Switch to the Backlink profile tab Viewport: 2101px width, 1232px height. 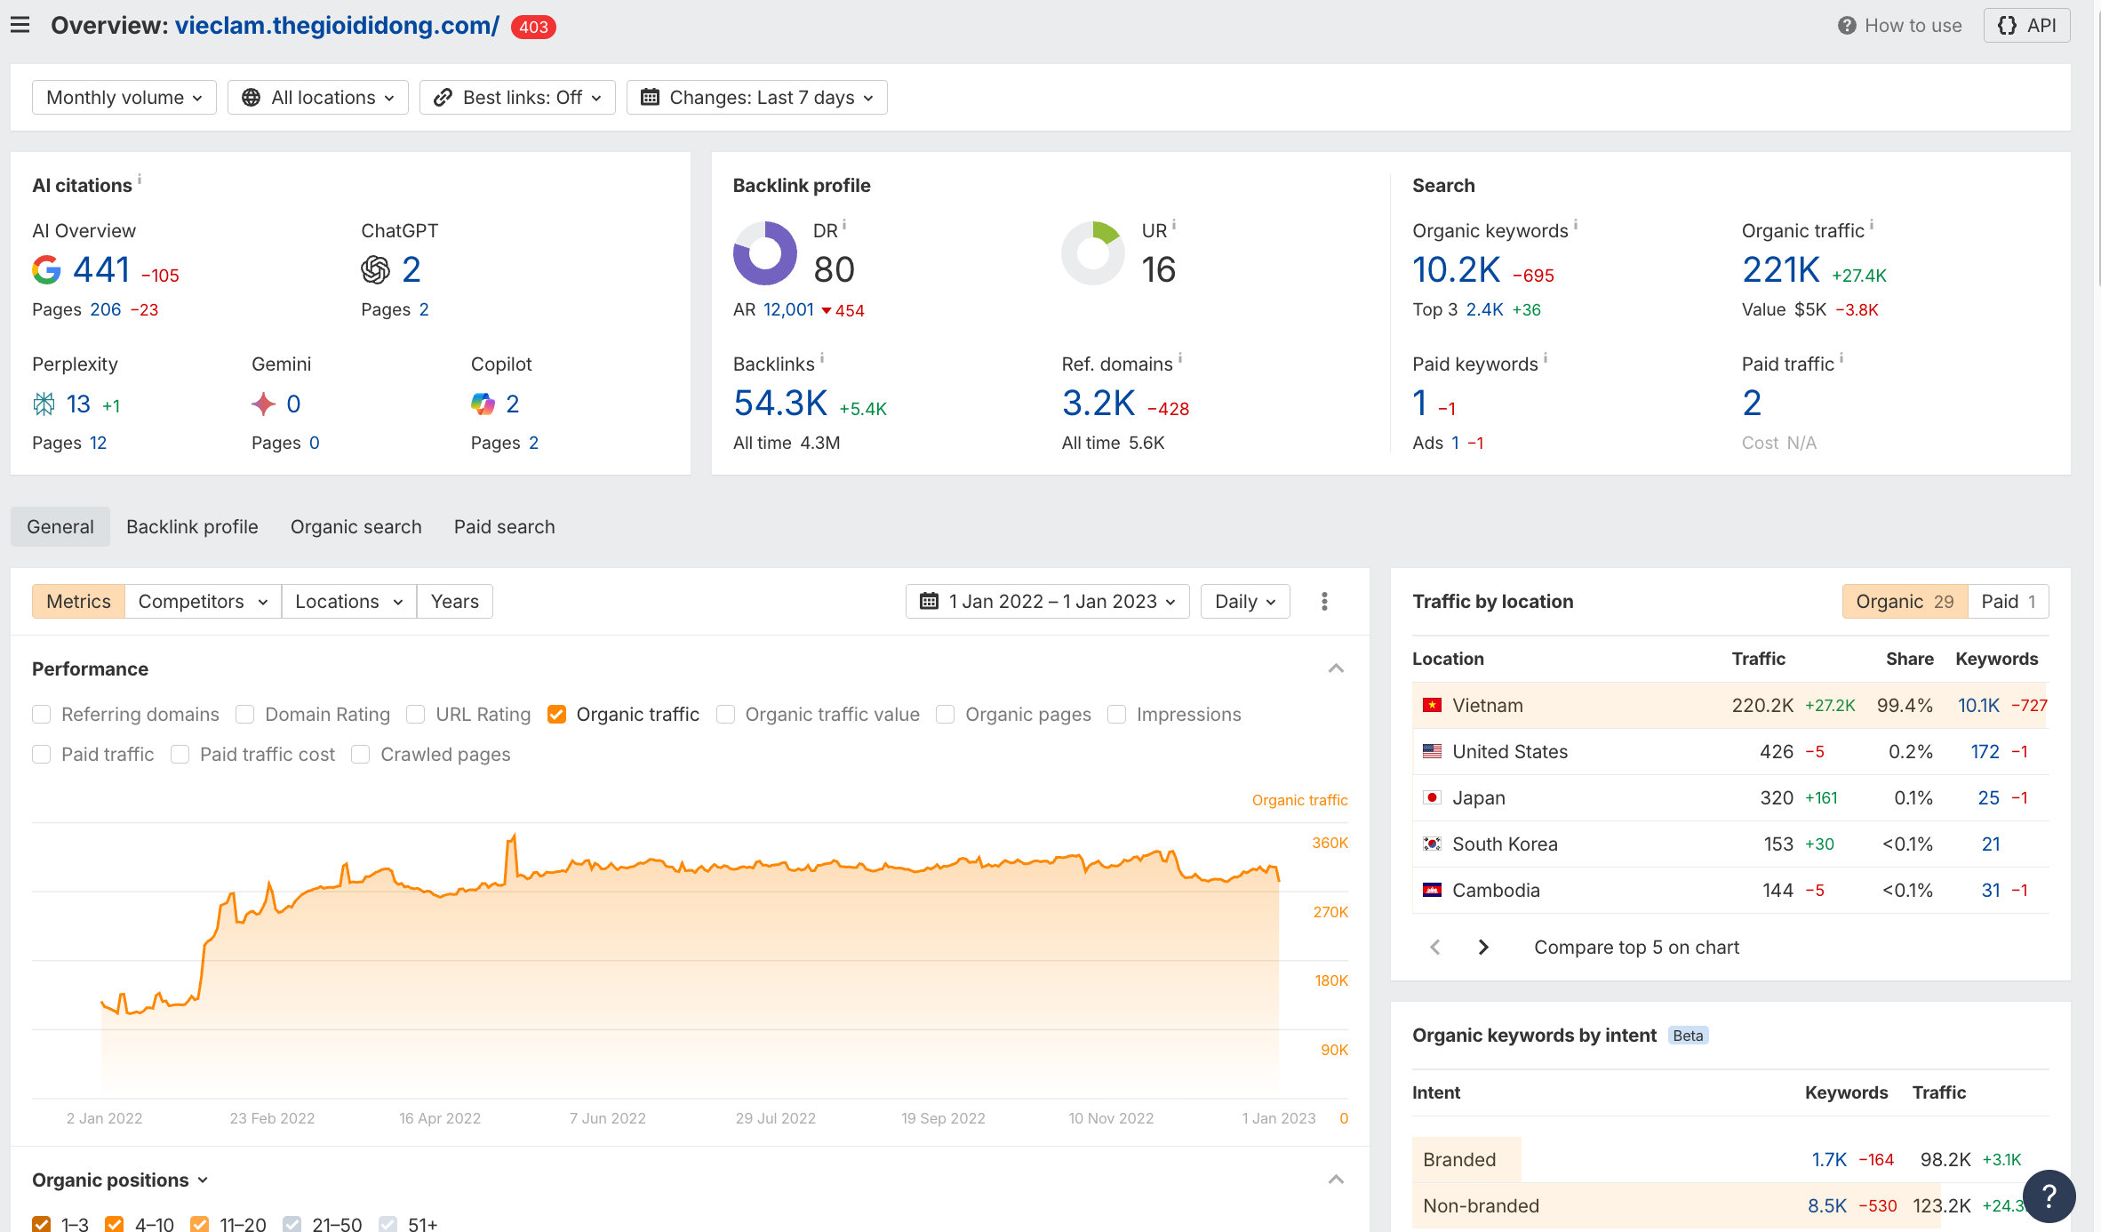(192, 527)
